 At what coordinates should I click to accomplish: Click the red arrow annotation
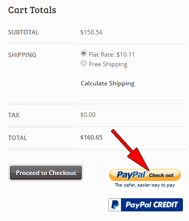pyautogui.click(x=130, y=150)
